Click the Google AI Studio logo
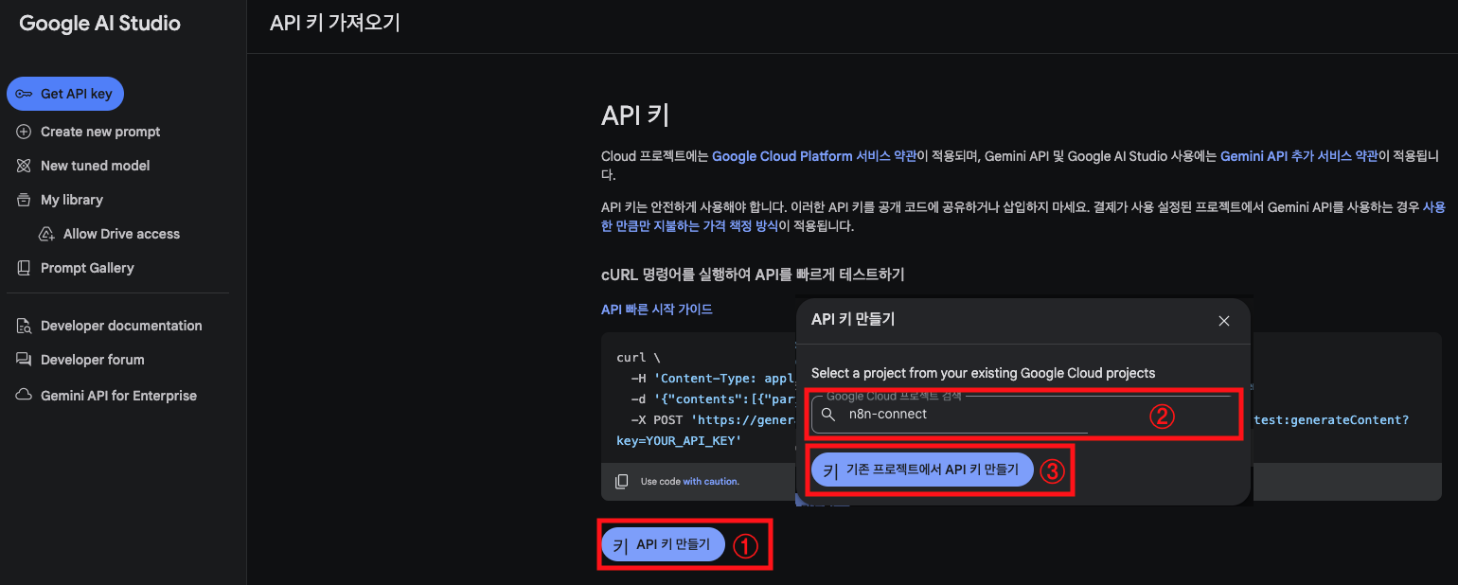1458x585 pixels. click(x=99, y=24)
